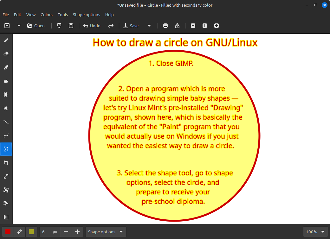Viewport: 330px width, 239px height.
Task: Open the View menu
Action: (31, 15)
